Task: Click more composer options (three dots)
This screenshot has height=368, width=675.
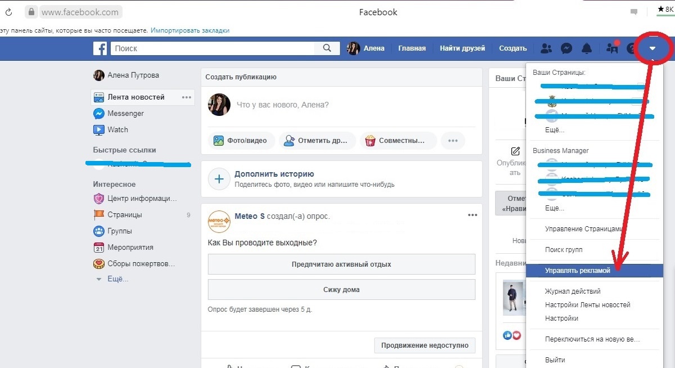Action: 453,141
